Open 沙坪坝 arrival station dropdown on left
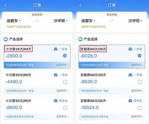The image size is (149, 124). 61,21
